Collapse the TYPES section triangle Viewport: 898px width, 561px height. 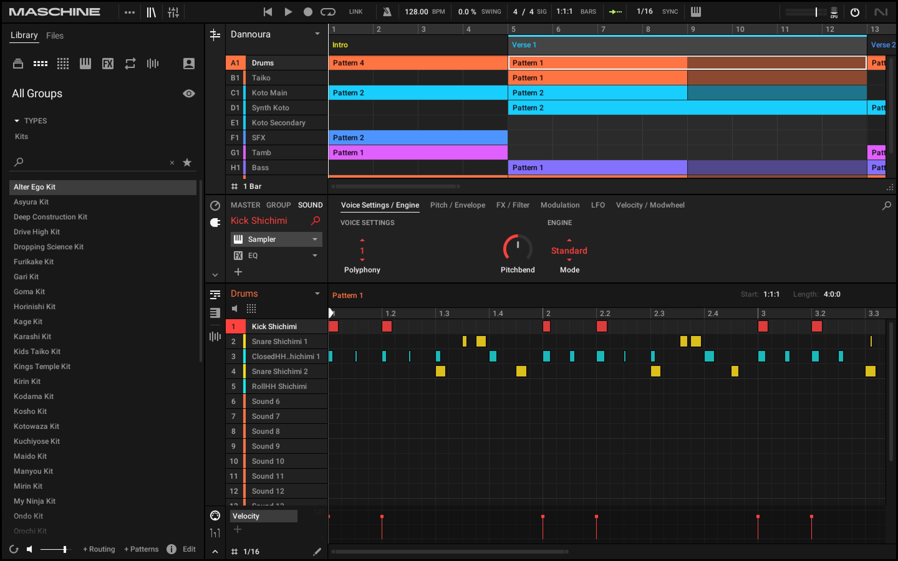[17, 121]
